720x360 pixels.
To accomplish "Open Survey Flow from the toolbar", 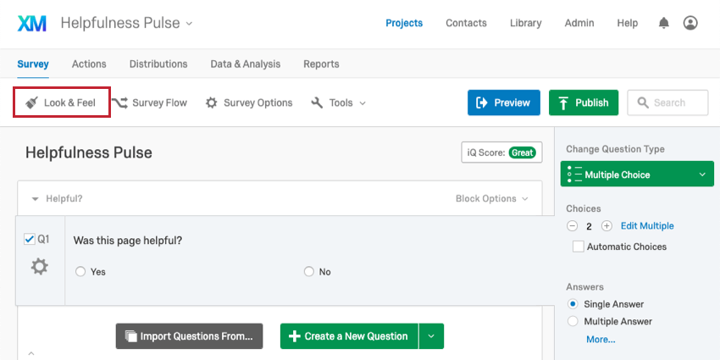I will 149,102.
